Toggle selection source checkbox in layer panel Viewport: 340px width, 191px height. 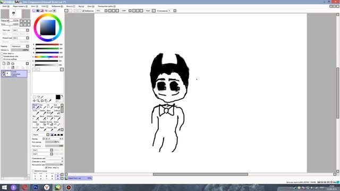[x=2, y=59]
